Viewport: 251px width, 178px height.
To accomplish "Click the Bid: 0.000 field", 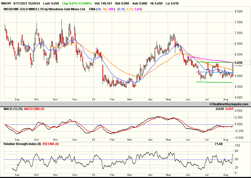I will tap(122, 3).
